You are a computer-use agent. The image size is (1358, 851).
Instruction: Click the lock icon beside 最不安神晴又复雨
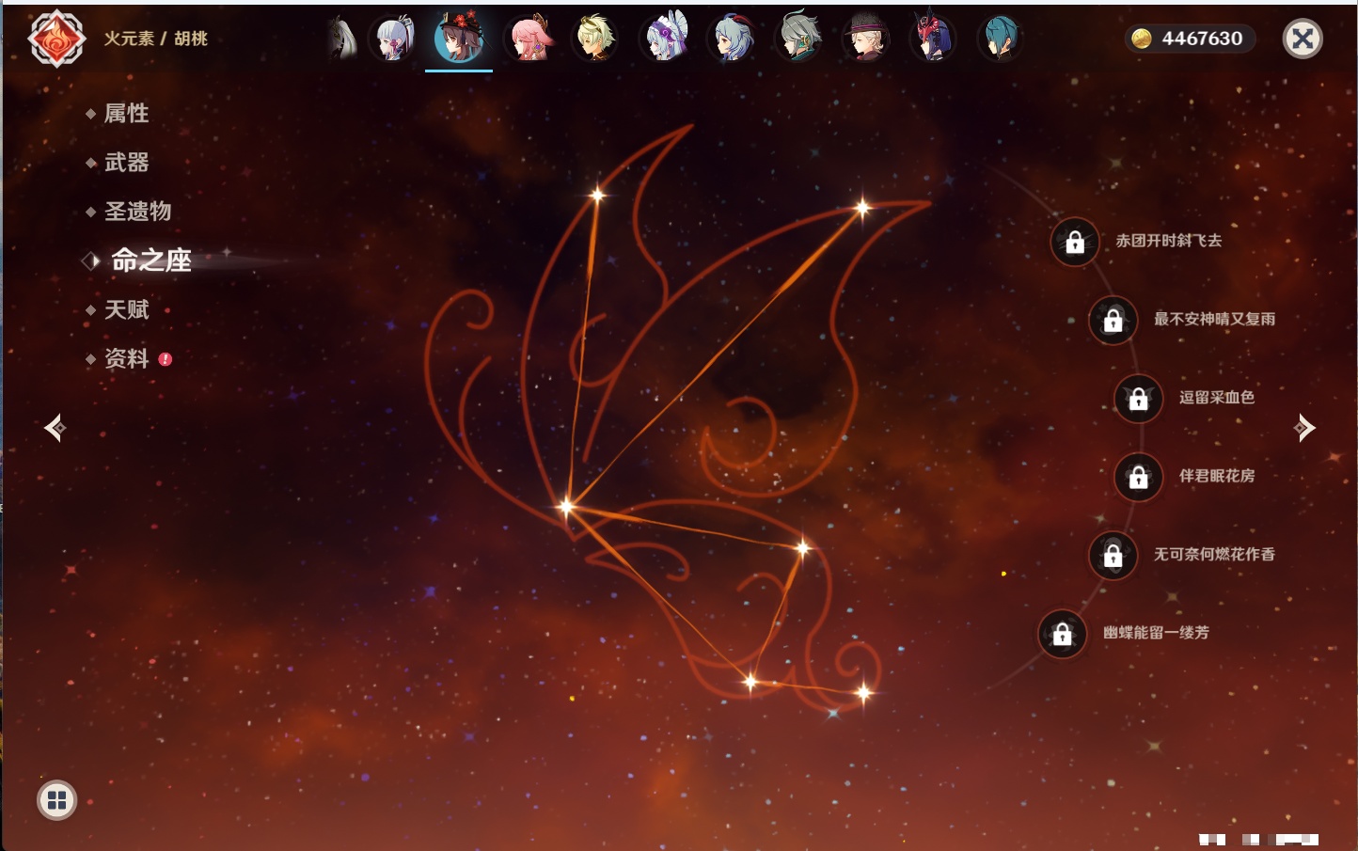pyautogui.click(x=1113, y=320)
